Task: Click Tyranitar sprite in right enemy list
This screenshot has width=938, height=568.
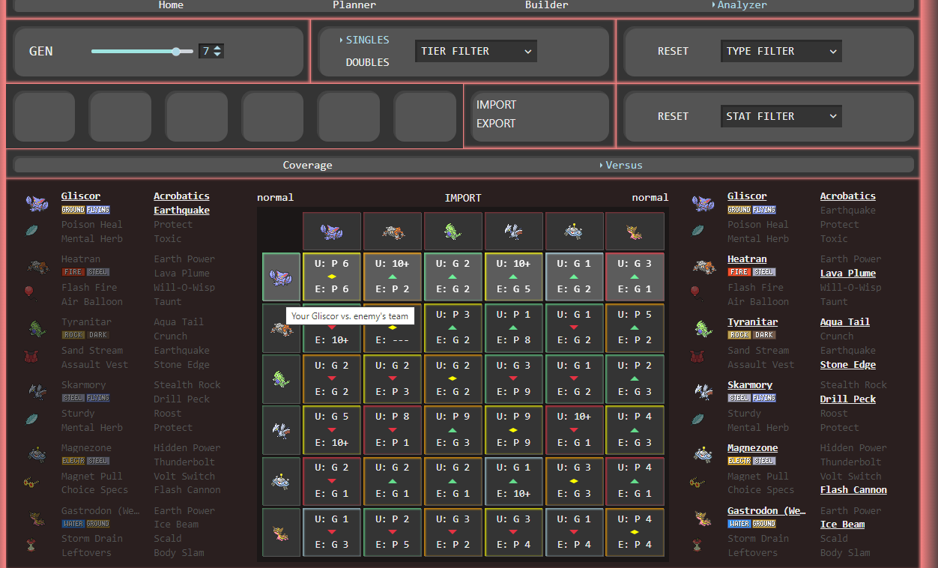Action: pos(703,329)
